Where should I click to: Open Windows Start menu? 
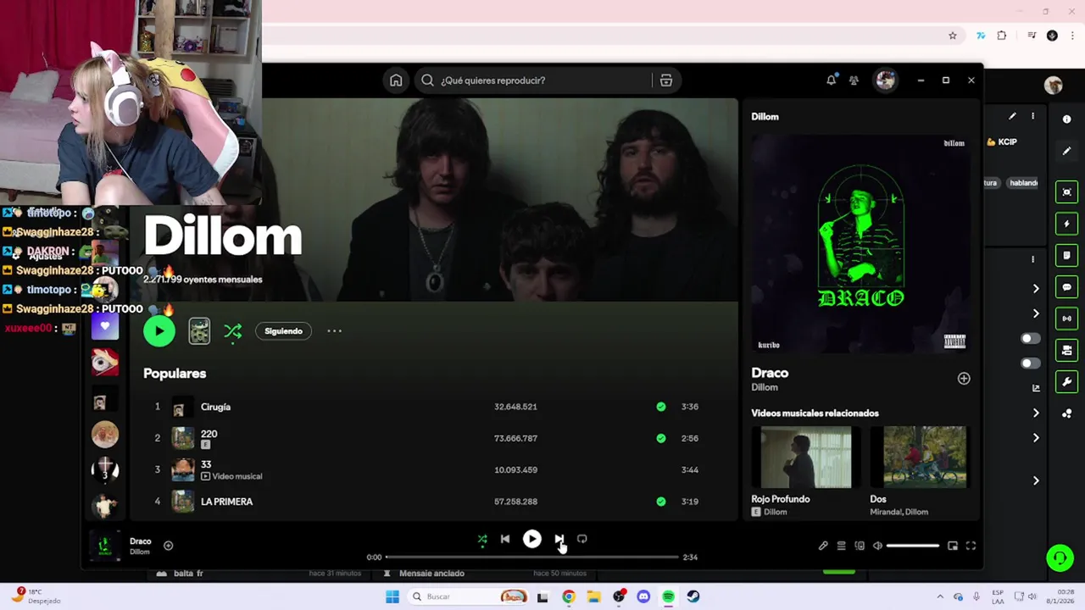pyautogui.click(x=392, y=596)
